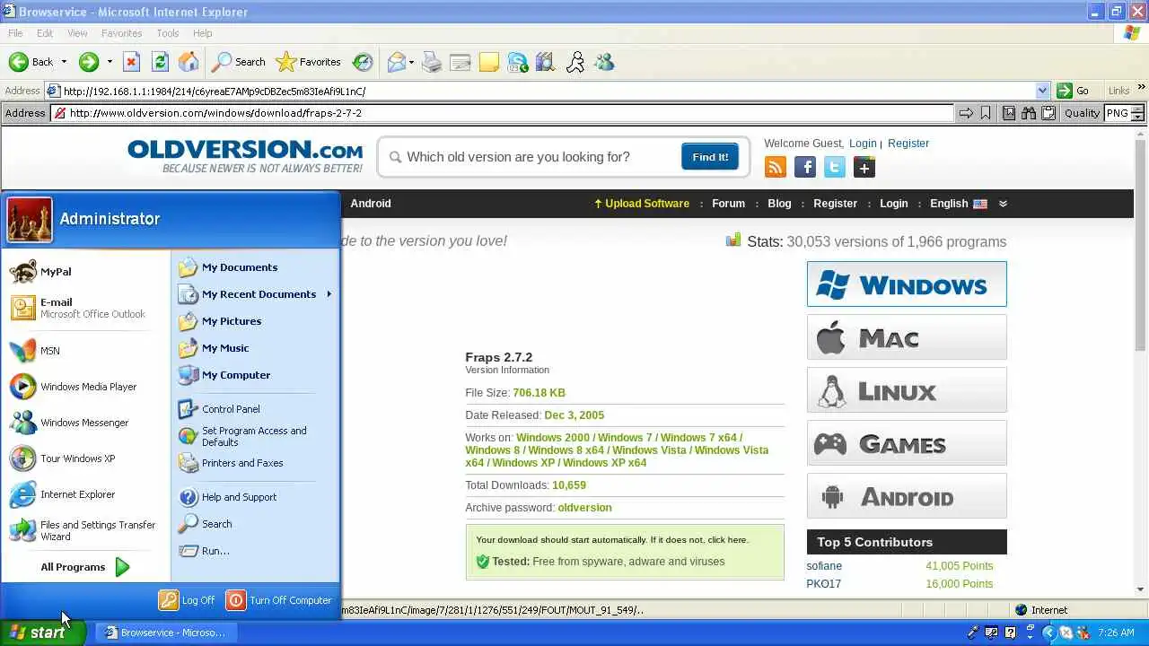Image resolution: width=1149 pixels, height=646 pixels.
Task: Open the File menu
Action: point(15,33)
